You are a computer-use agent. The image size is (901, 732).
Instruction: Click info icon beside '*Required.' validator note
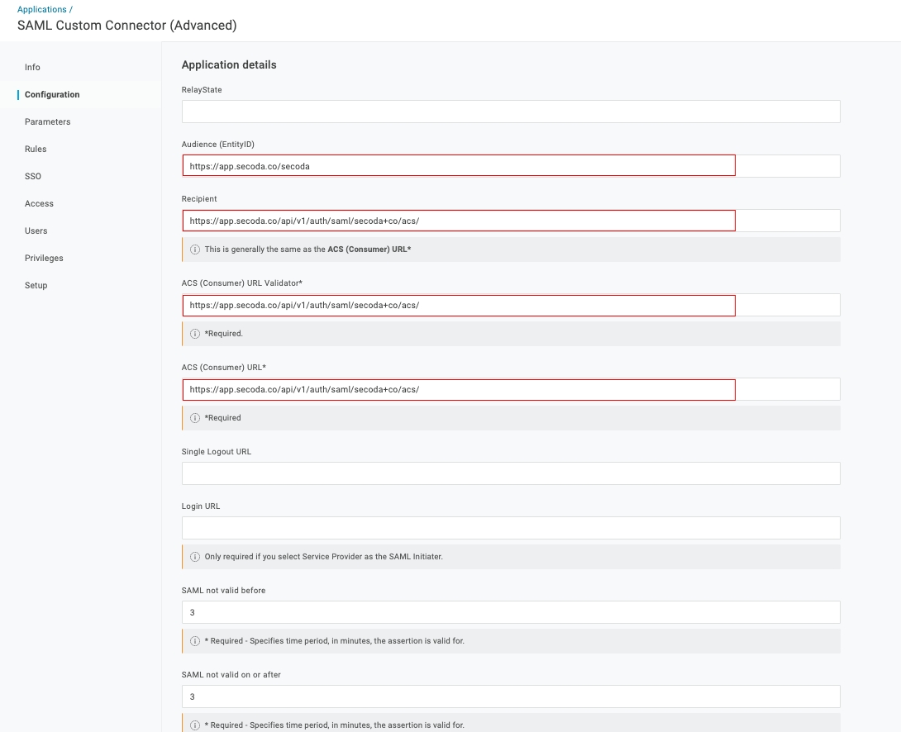coord(195,334)
